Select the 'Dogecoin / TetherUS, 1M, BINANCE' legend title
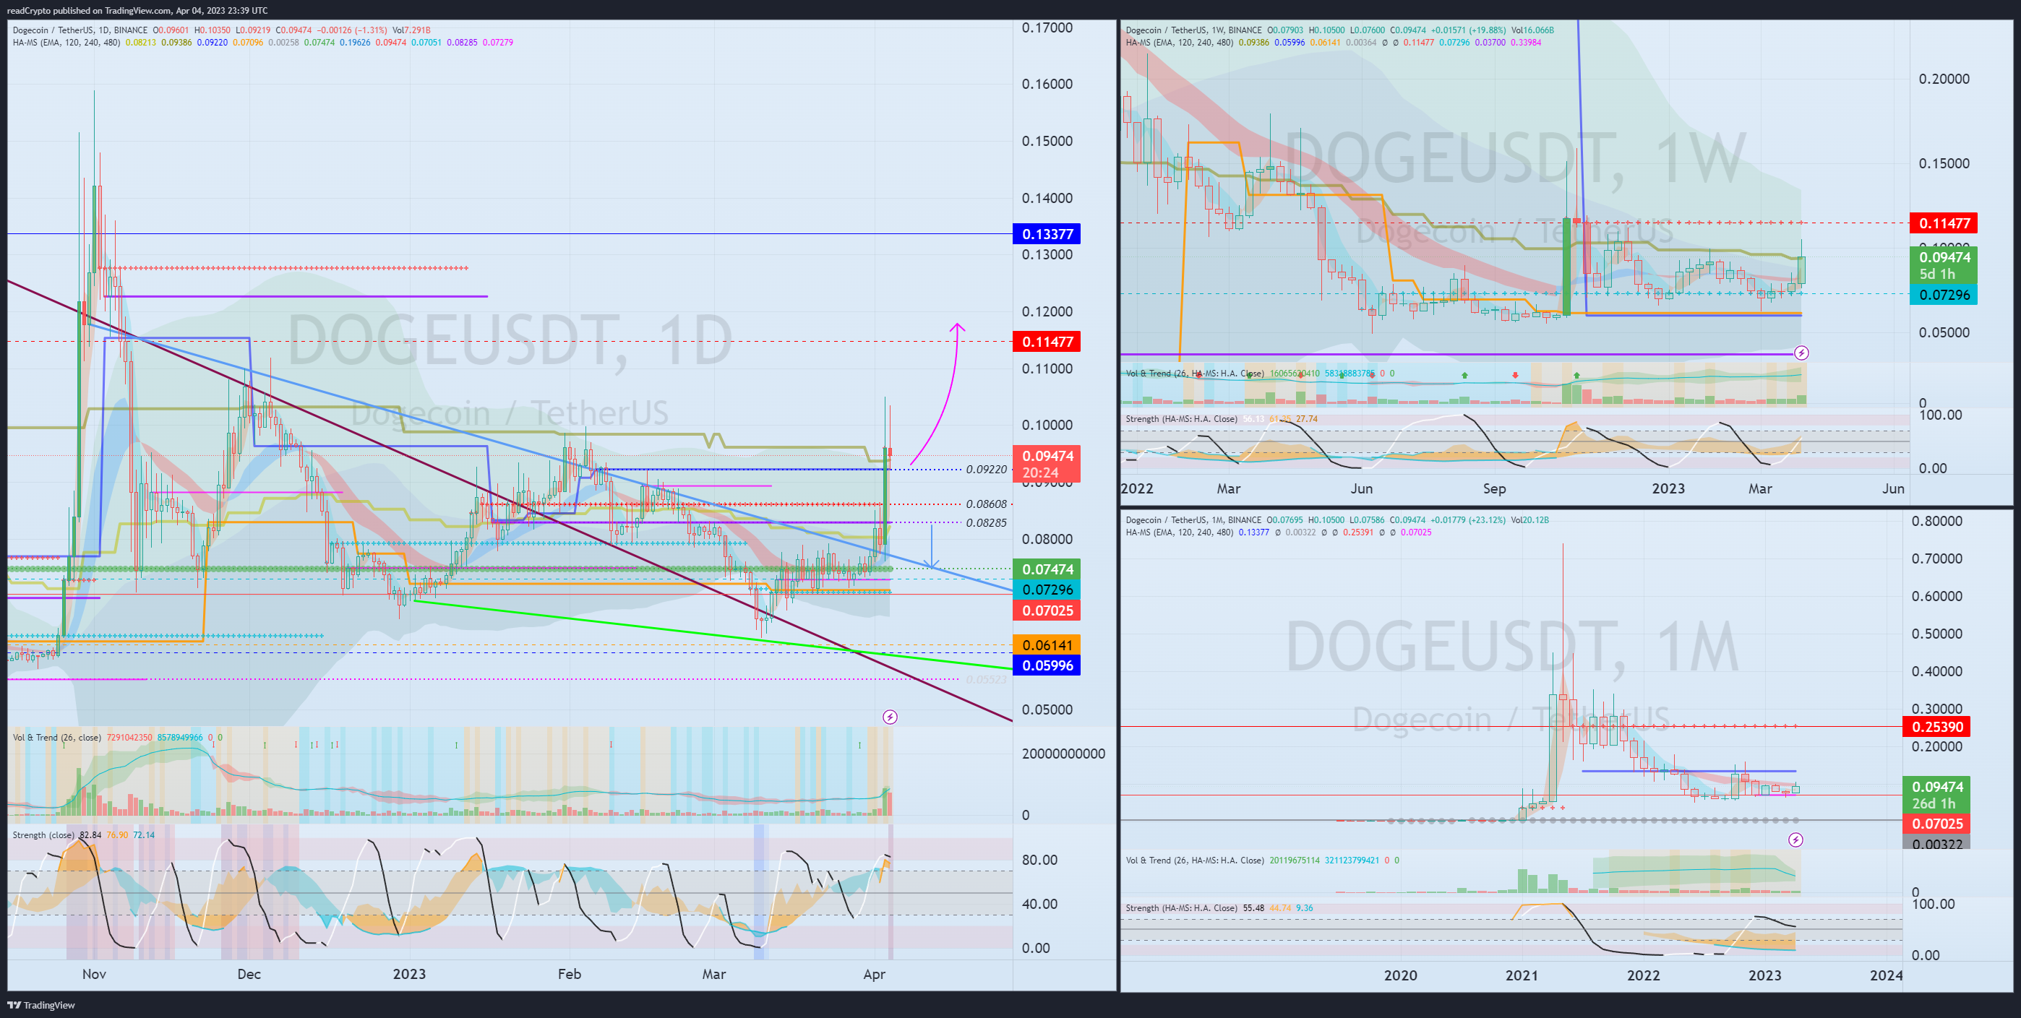The height and width of the screenshot is (1018, 2021). [x=1193, y=520]
